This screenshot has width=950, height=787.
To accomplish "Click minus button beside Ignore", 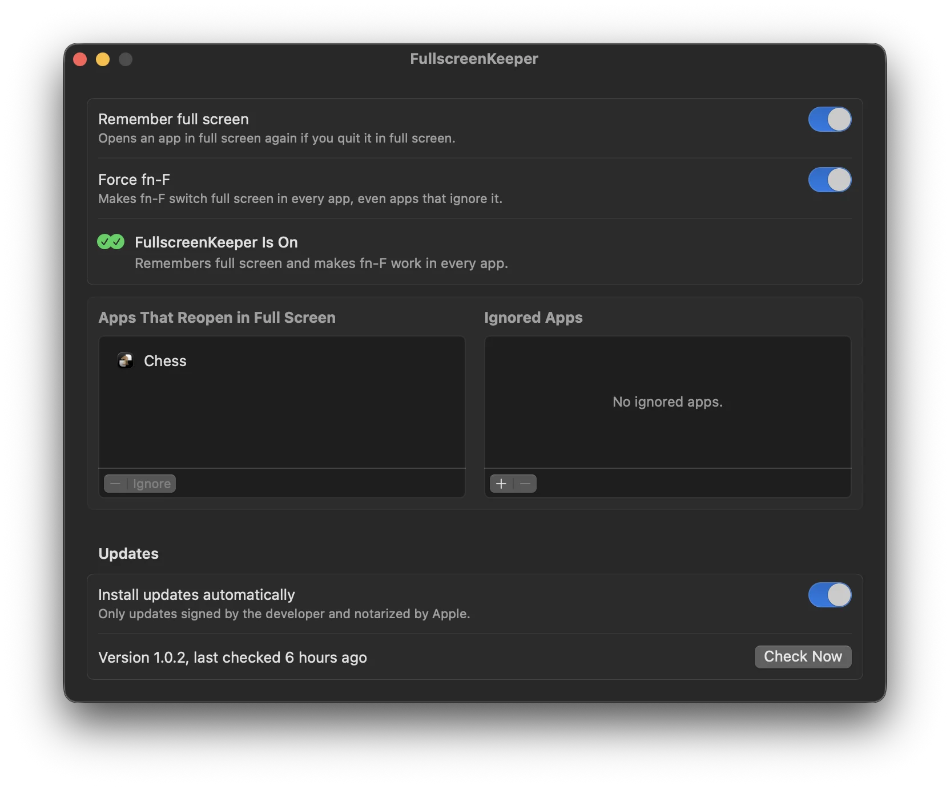I will click(x=115, y=484).
